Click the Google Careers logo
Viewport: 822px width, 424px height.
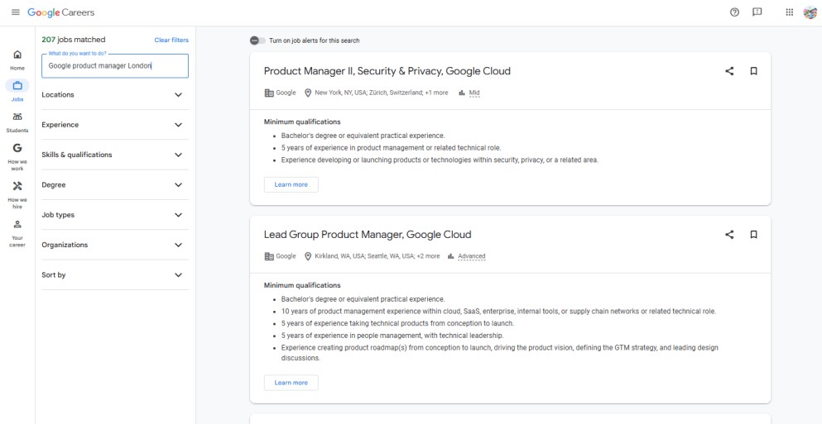(61, 12)
